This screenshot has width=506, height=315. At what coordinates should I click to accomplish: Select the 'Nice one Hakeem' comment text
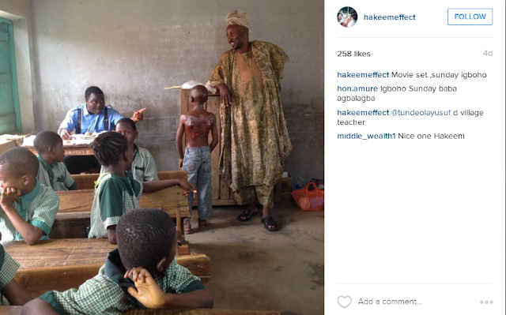pos(431,136)
